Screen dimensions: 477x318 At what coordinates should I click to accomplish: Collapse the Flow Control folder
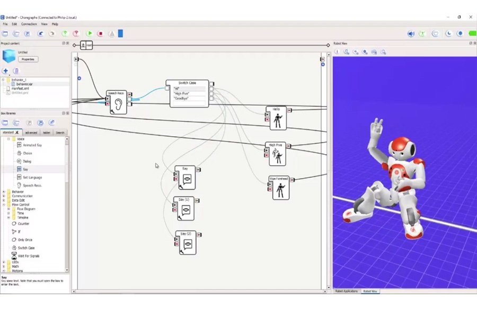(x=4, y=205)
